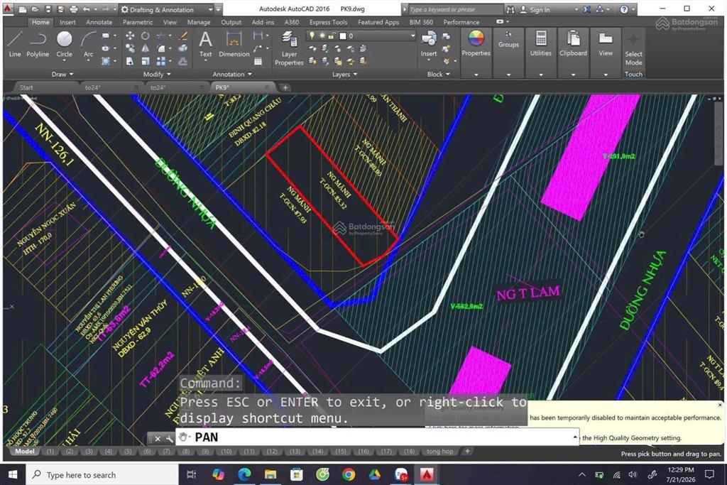727x485 pixels.
Task: Open the AutoCAD application menu logo
Action: click(x=8, y=9)
